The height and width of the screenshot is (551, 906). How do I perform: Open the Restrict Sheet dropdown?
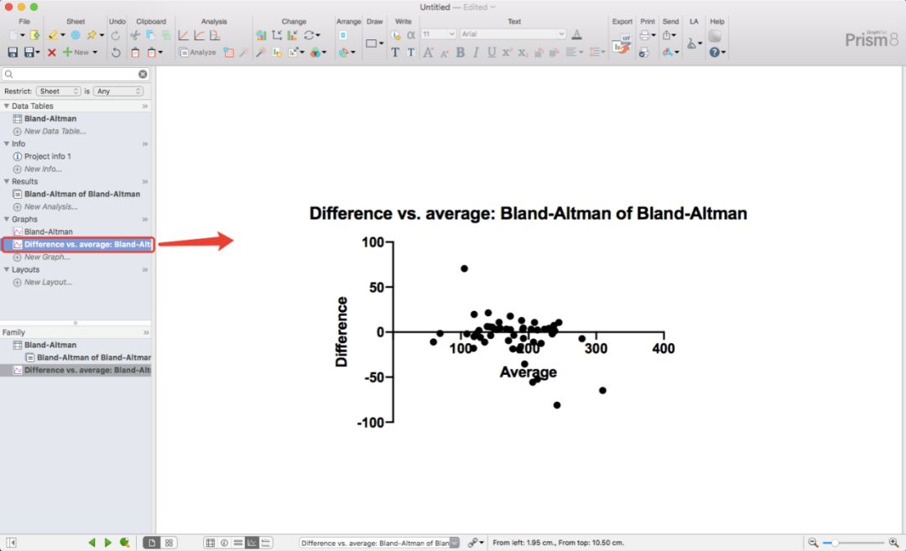point(59,91)
